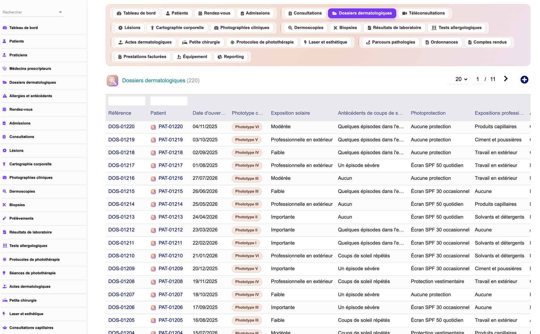
Task: Click the Consultations capillaires sidebar icon
Action: [x=4, y=328]
